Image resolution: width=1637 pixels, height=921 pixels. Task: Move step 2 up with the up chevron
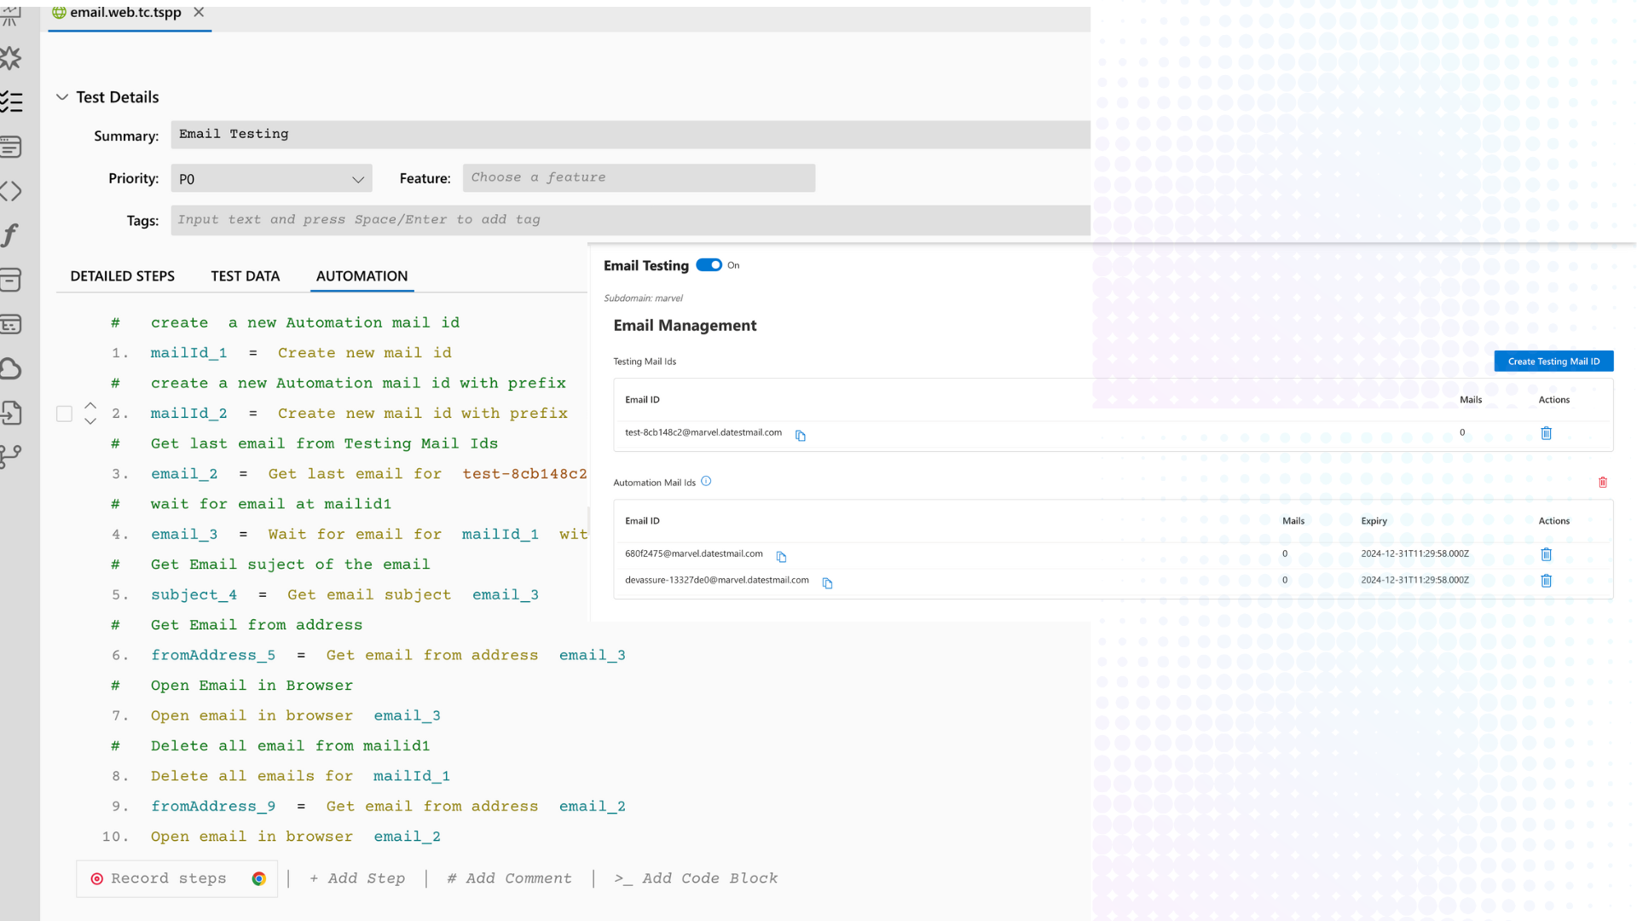[90, 406]
